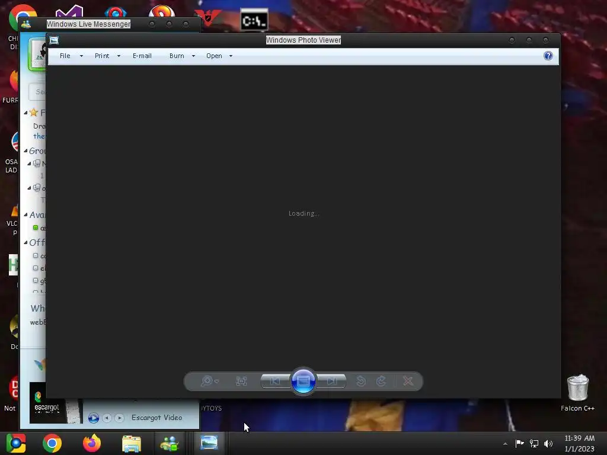Collapse the Groups section in Messenger
607x455 pixels.
(x=25, y=151)
